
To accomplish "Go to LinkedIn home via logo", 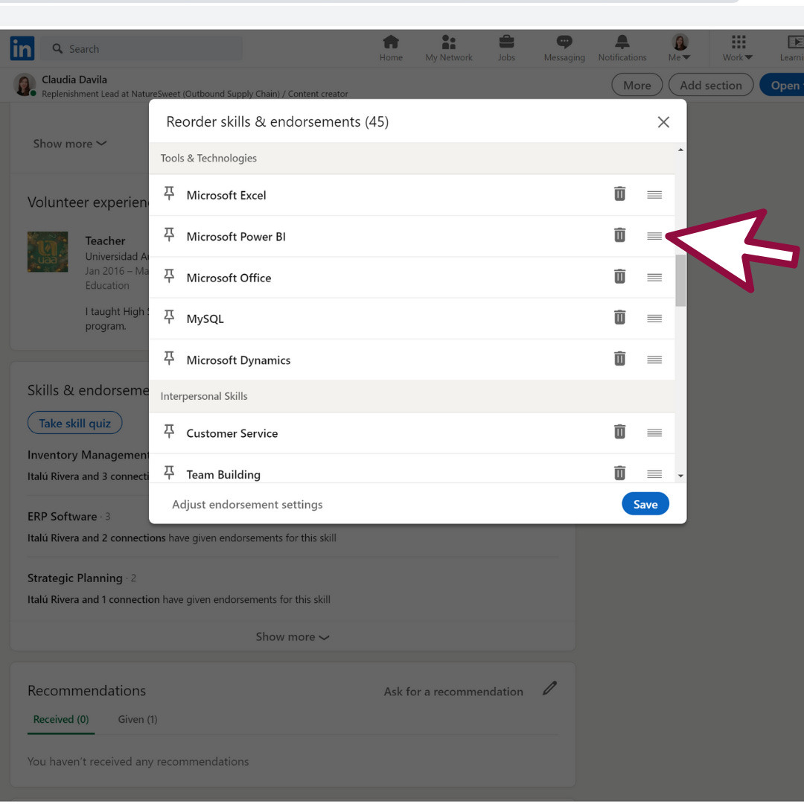I will tap(22, 48).
